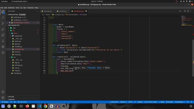Open Visual Studio Code app menu in top bar
The width and height of the screenshot is (194, 109).
(19, 1)
